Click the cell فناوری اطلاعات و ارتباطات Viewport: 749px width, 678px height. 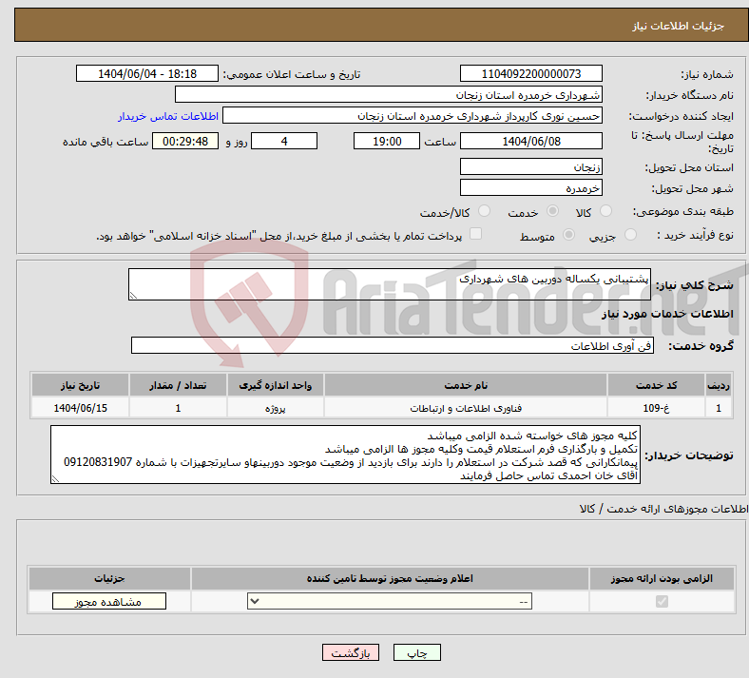466,408
